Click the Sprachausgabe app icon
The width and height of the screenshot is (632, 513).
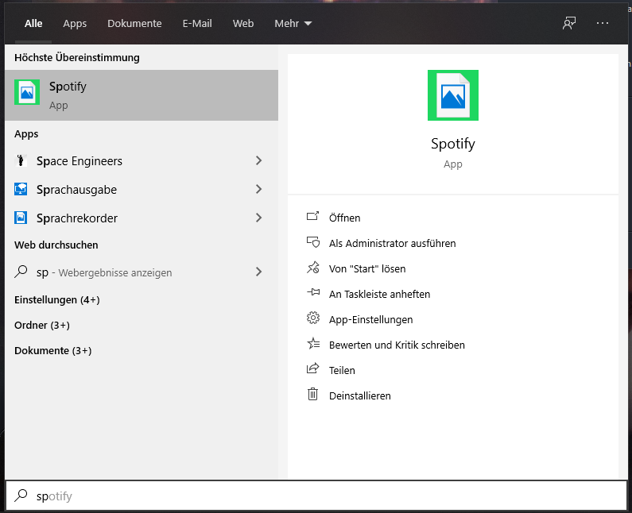[x=21, y=190]
